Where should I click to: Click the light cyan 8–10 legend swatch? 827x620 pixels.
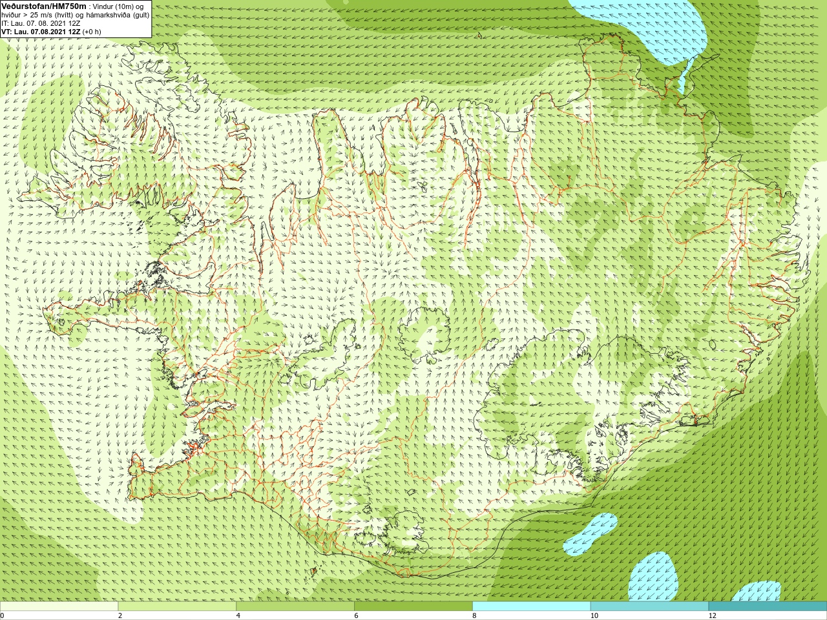(532, 606)
